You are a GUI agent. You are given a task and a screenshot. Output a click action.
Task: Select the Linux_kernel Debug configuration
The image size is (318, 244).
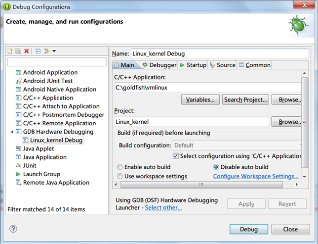(x=56, y=140)
